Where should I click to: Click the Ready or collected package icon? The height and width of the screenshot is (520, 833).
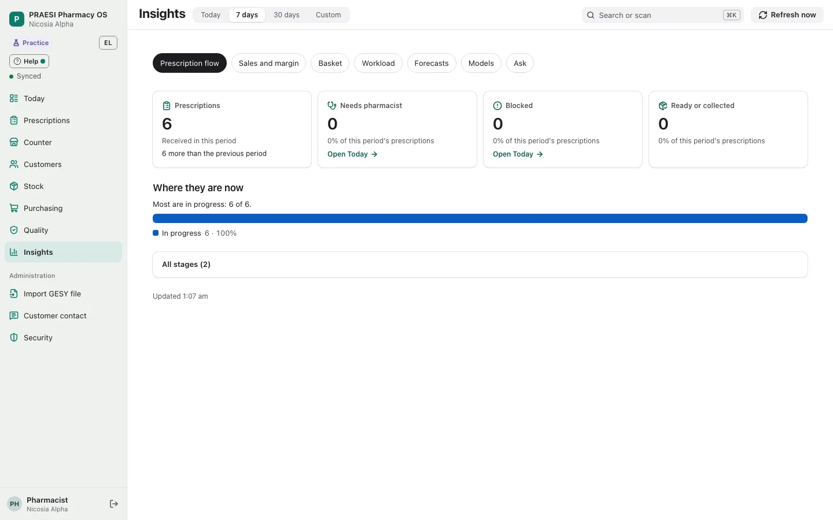[x=663, y=106]
